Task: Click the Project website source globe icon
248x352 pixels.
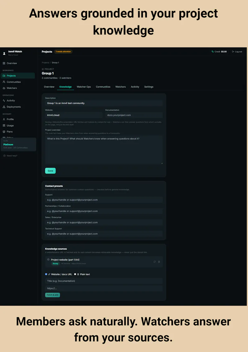Action: point(48,260)
